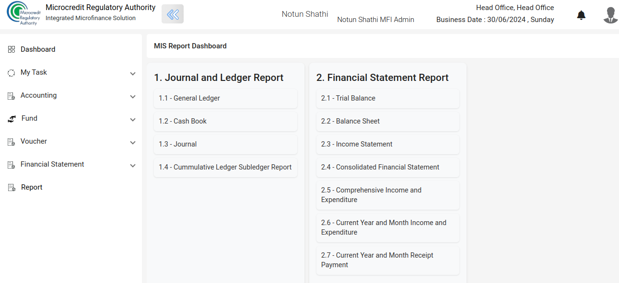This screenshot has height=283, width=619.
Task: Collapse sidebar with double-chevron button
Action: coord(173,14)
